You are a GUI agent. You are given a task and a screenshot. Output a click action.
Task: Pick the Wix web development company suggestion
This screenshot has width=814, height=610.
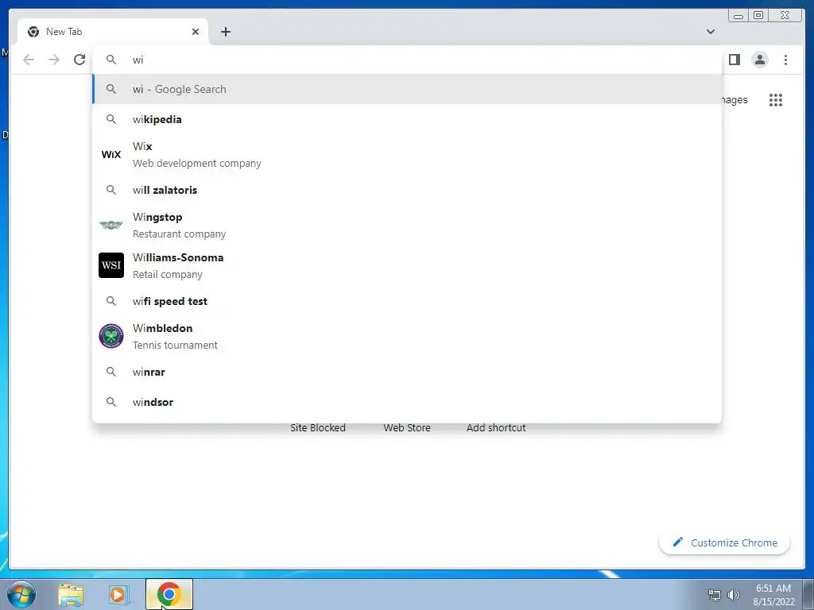click(x=407, y=155)
